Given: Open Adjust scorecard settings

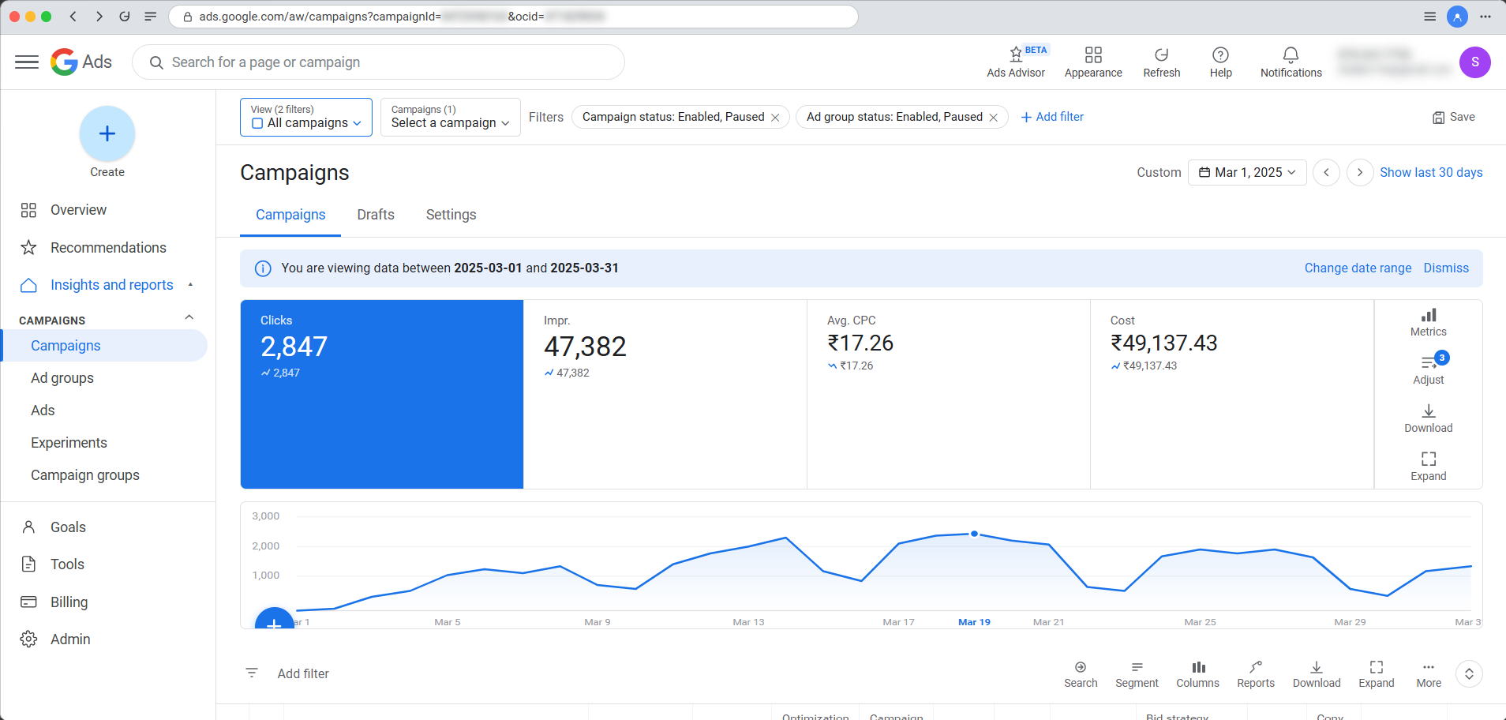Looking at the screenshot, I should (x=1429, y=369).
